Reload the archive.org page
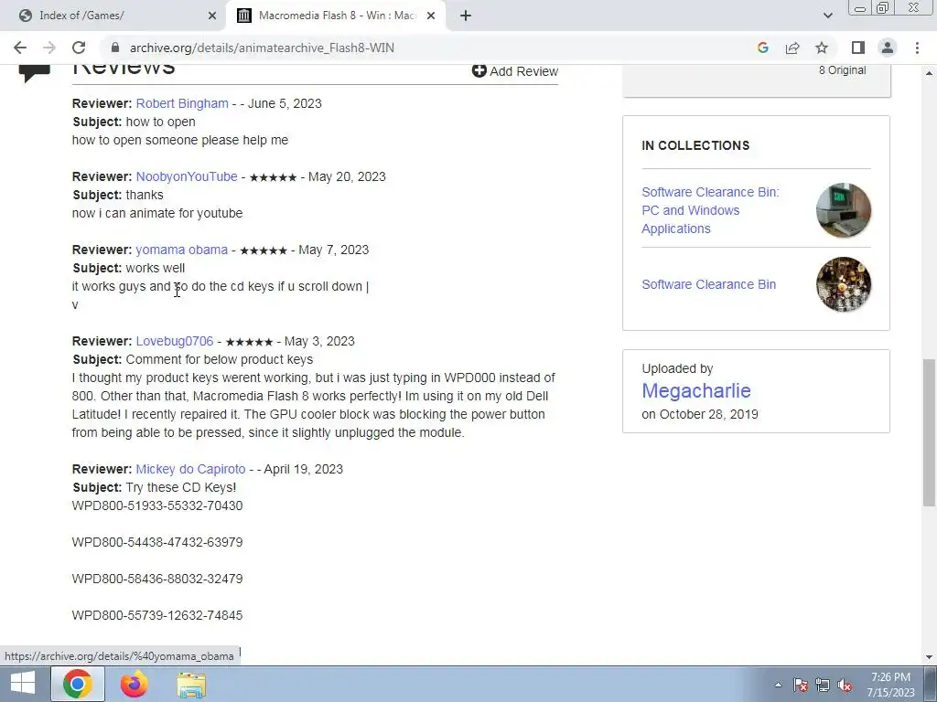Screen dimensions: 937x702 pyautogui.click(x=79, y=48)
